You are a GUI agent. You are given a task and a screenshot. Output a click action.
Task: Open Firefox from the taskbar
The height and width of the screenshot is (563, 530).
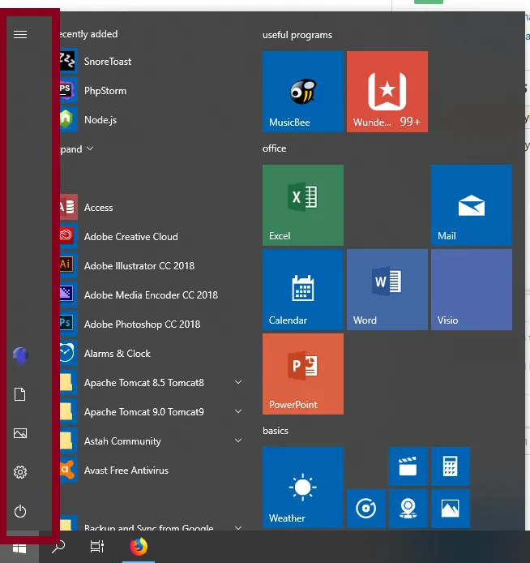coord(139,547)
